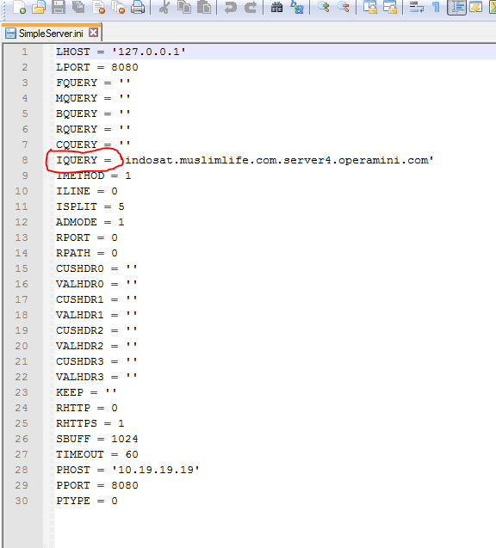
Task: Click the PTYPE = 0 line
Action: 87,501
